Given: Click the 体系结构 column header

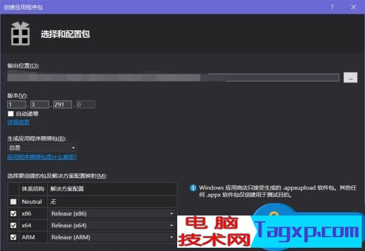Looking at the screenshot, I should tap(33, 189).
